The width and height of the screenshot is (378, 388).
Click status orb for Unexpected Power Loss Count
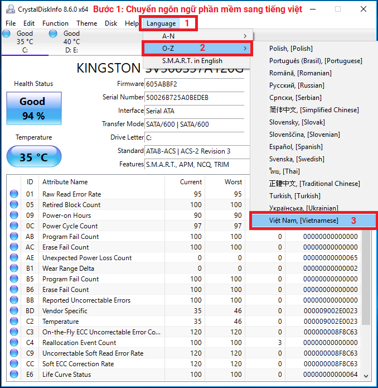click(x=14, y=257)
